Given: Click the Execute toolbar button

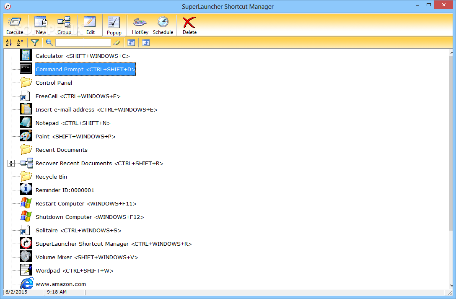Looking at the screenshot, I should (x=15, y=25).
